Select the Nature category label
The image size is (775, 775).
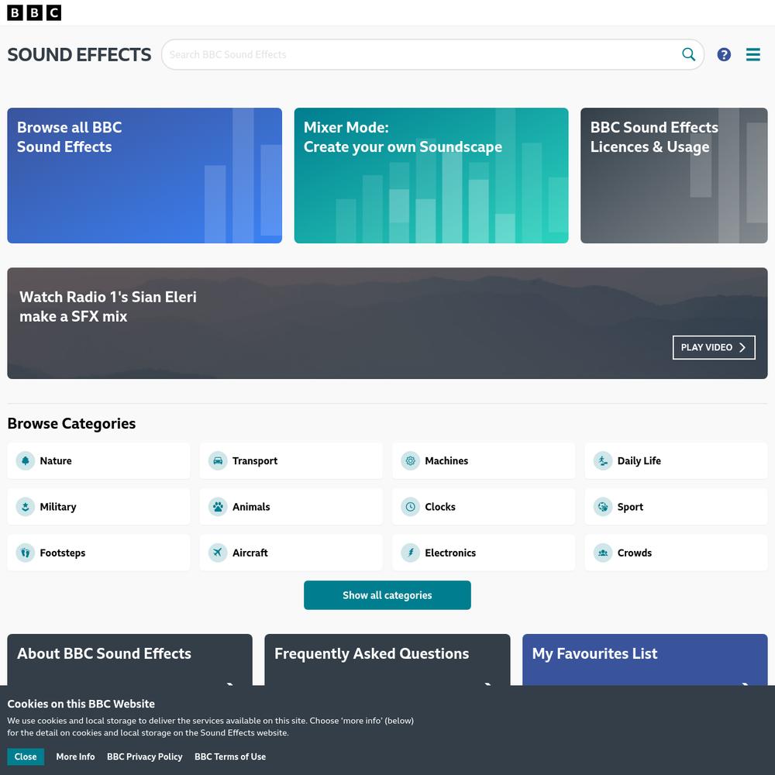[x=56, y=460]
